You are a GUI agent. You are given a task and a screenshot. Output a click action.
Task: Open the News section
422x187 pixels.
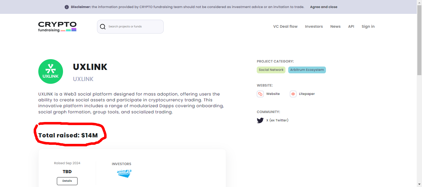tap(335, 26)
